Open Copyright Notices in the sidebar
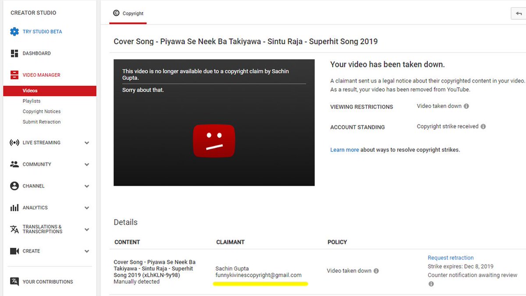This screenshot has width=526, height=296. point(42,112)
